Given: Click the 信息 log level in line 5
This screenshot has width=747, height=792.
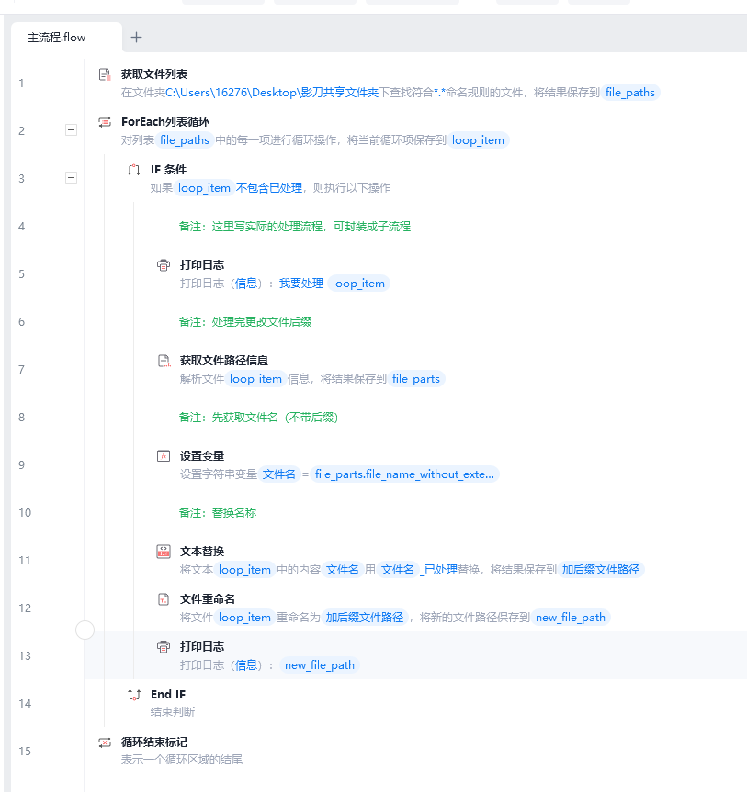Looking at the screenshot, I should 246,284.
